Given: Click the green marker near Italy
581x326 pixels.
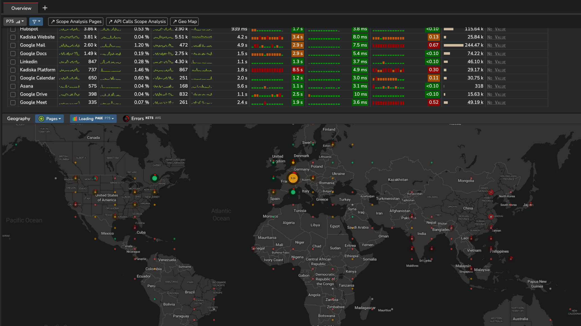Looking at the screenshot, I should click(x=293, y=192).
